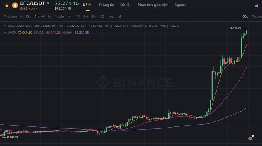Click the low marker label 62.535,24
Viewport: 262px width, 146px height.
(x=12, y=137)
